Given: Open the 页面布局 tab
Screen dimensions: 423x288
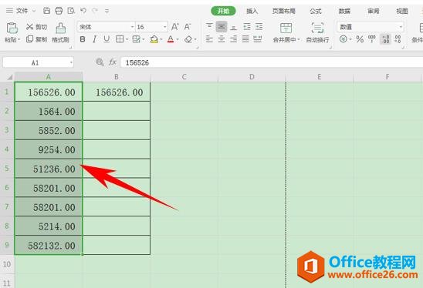Looking at the screenshot, I should coord(284,11).
